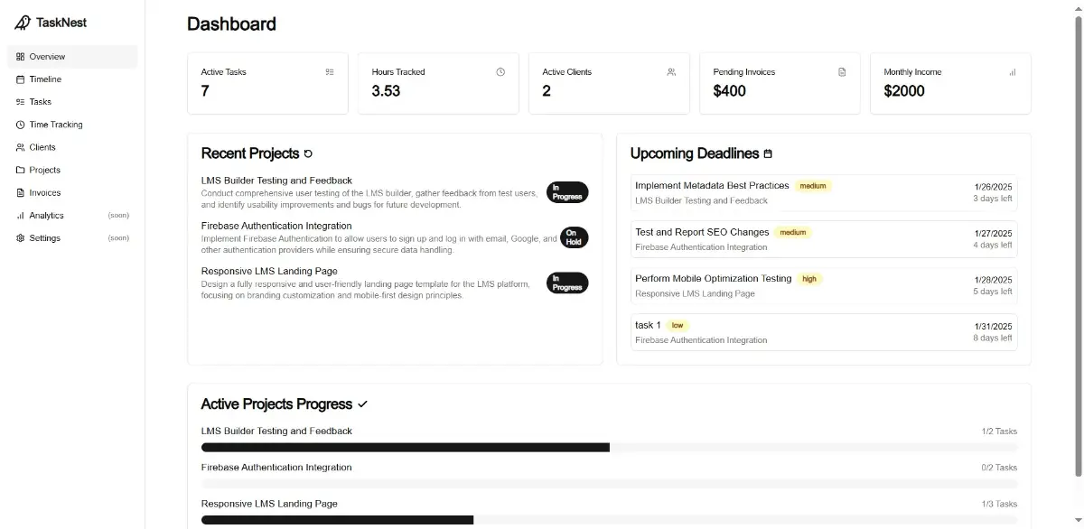Open the LMS Builder Testing and Feedback project
This screenshot has width=1084, height=529.
(x=276, y=181)
